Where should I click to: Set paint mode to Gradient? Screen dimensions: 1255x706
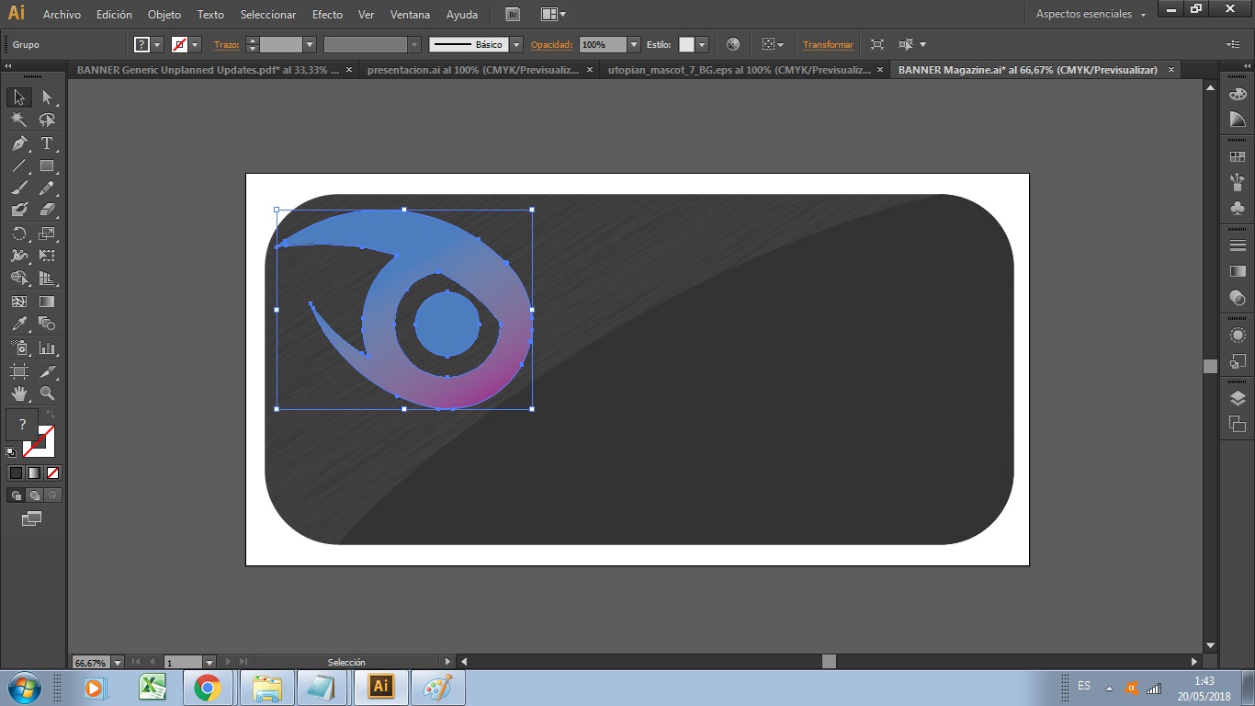click(x=34, y=473)
